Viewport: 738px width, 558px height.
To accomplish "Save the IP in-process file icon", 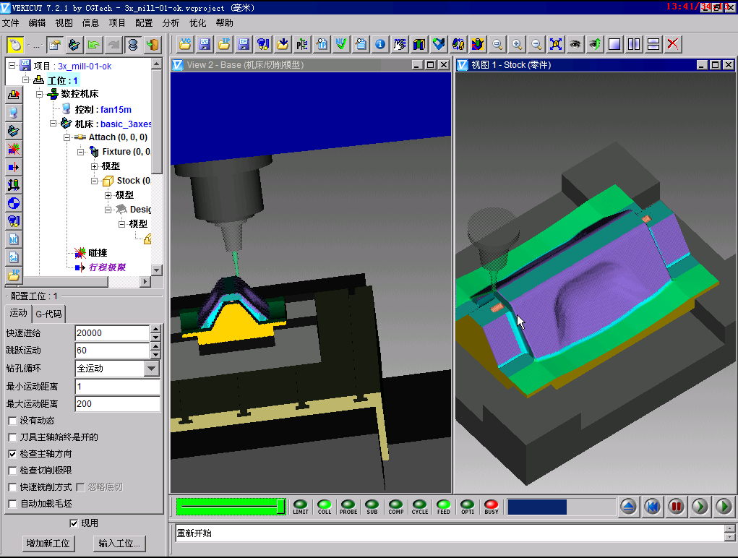I will click(244, 44).
